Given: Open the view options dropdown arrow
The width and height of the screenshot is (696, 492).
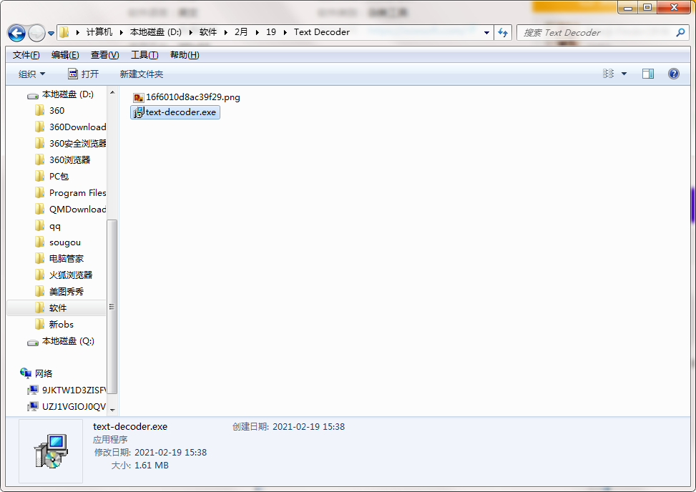Looking at the screenshot, I should pos(624,74).
